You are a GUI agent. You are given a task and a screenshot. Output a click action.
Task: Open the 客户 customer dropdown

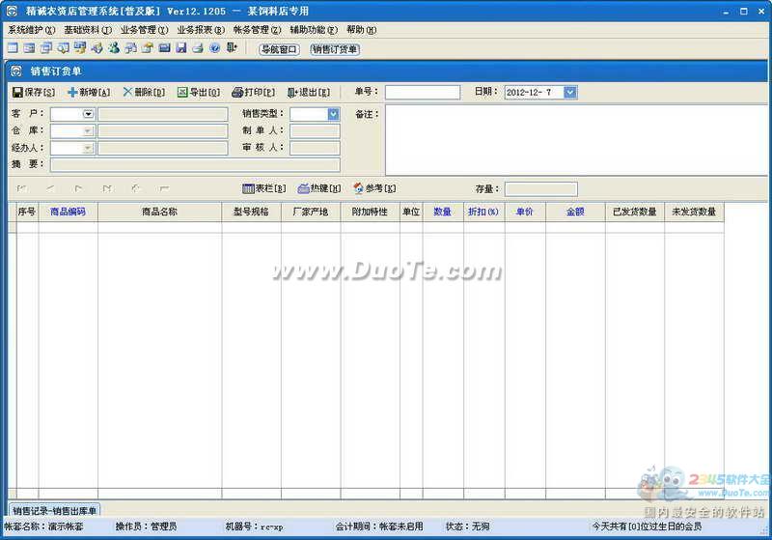pyautogui.click(x=88, y=114)
